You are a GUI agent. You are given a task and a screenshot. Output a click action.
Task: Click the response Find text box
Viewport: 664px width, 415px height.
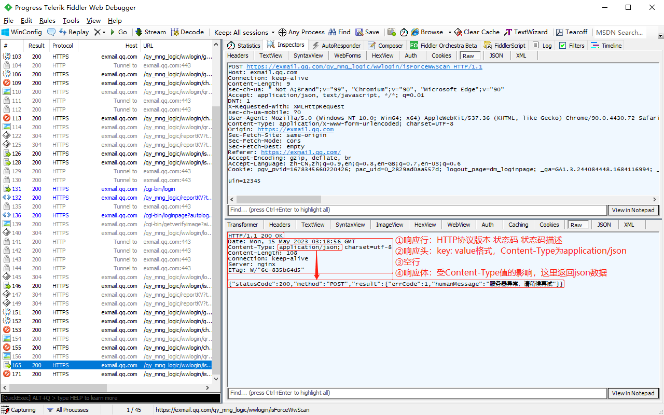click(x=417, y=393)
